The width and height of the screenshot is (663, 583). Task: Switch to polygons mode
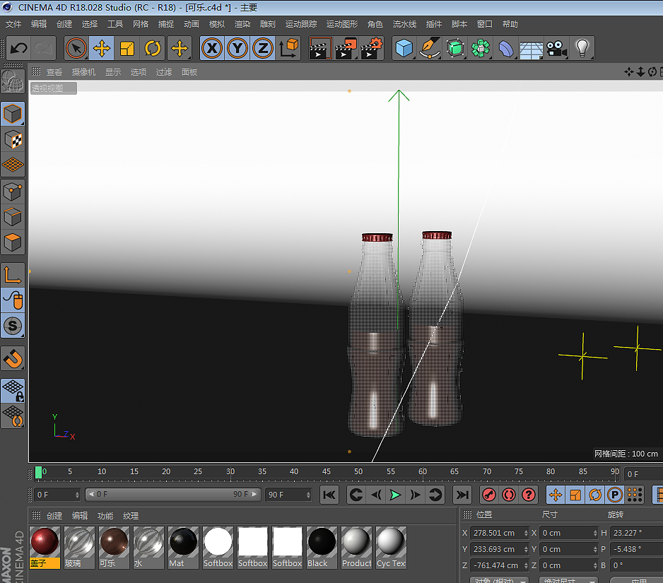point(13,242)
